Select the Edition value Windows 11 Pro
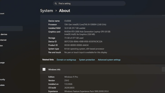 (x=71, y=77)
